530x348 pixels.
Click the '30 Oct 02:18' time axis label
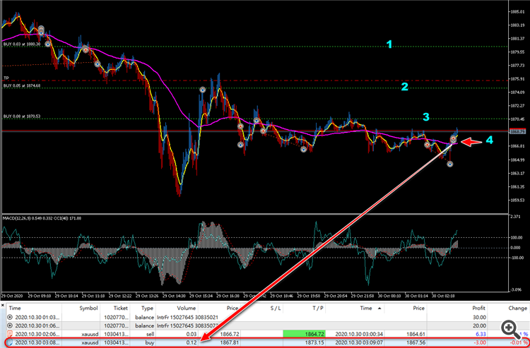pyautogui.click(x=444, y=296)
